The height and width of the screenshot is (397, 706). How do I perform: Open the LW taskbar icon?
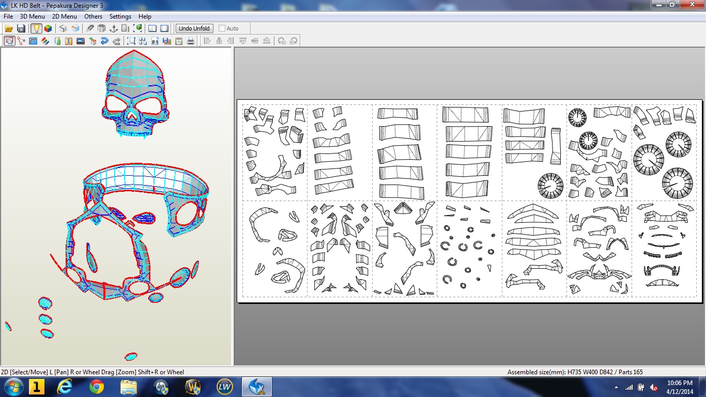[x=224, y=387]
